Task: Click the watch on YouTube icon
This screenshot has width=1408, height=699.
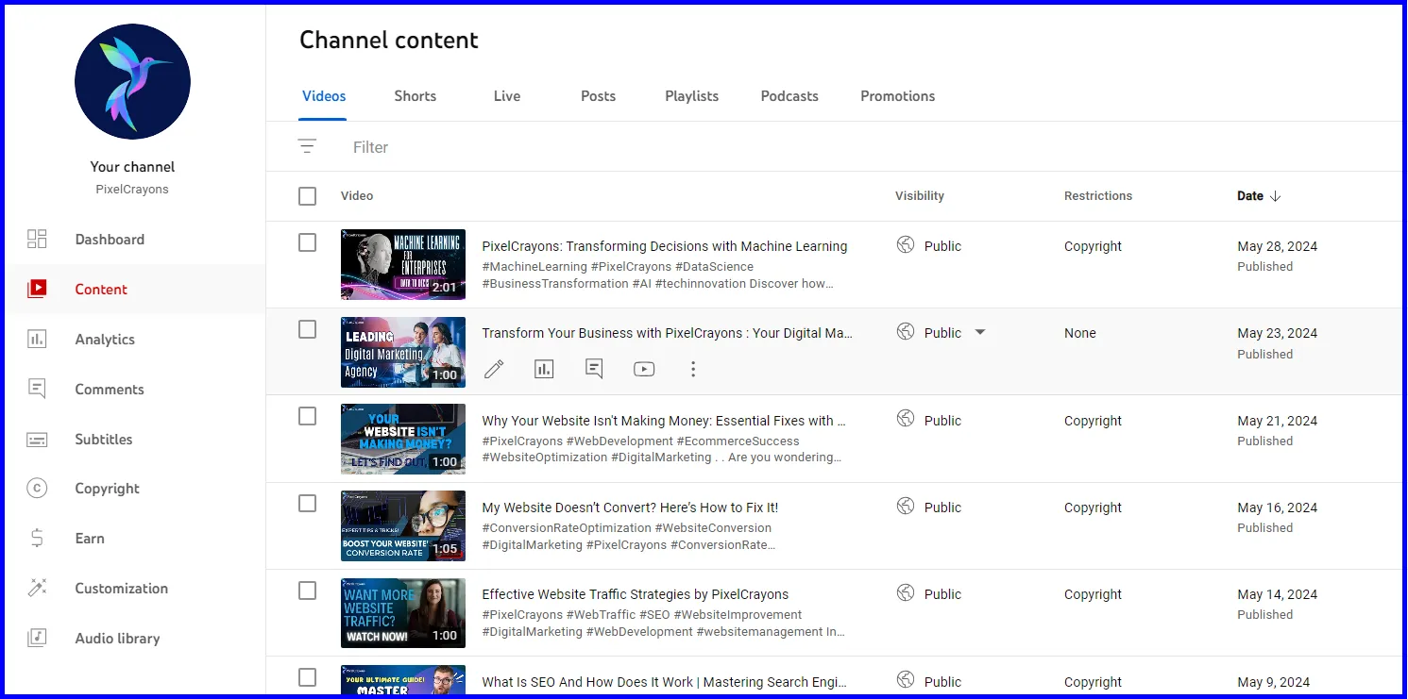Action: (x=644, y=369)
